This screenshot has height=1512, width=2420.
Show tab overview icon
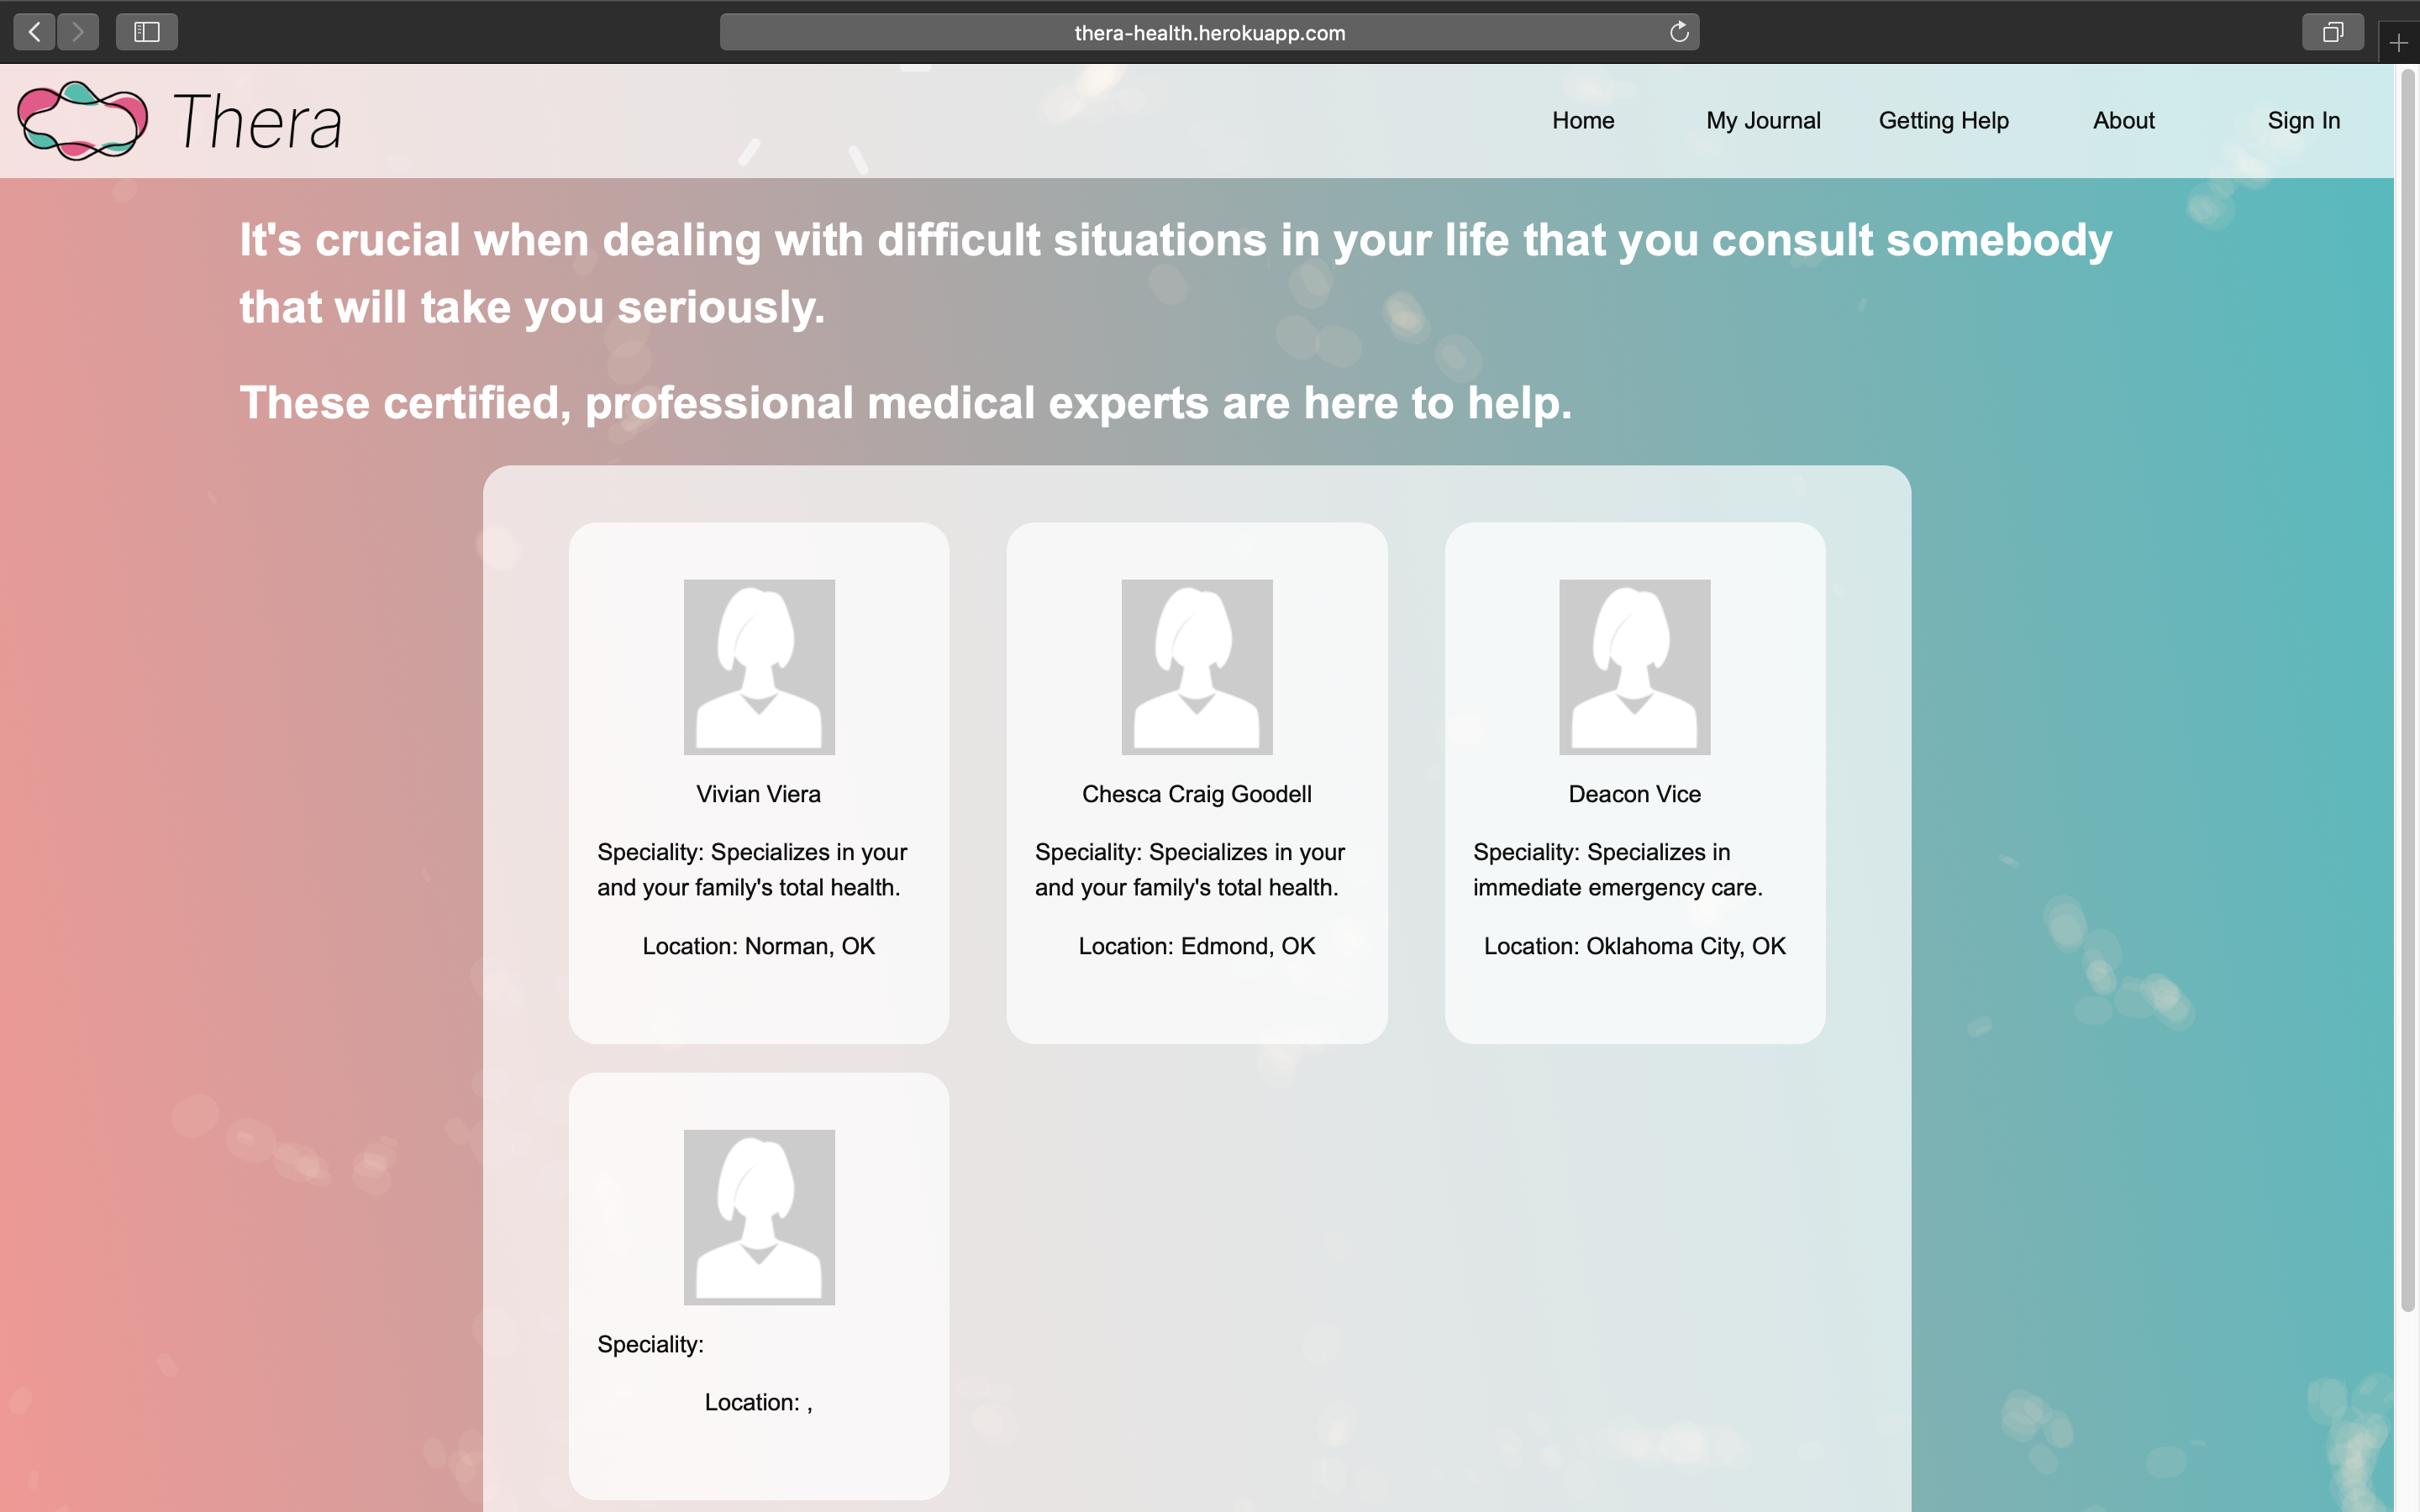pos(2332,32)
